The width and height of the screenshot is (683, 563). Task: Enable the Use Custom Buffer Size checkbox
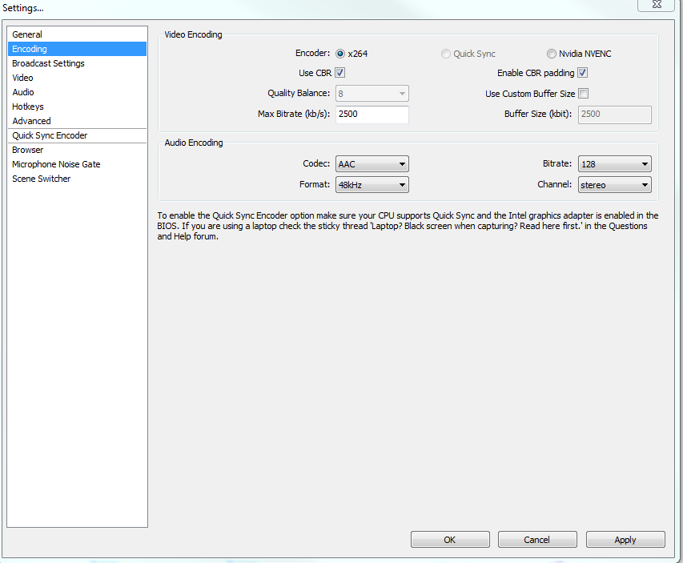pyautogui.click(x=583, y=93)
